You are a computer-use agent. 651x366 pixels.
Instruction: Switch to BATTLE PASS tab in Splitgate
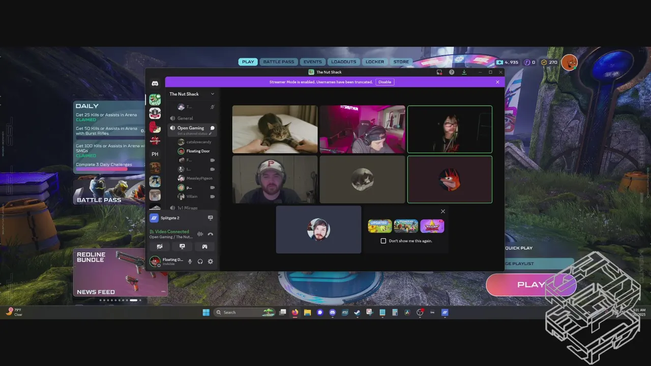pos(279,62)
